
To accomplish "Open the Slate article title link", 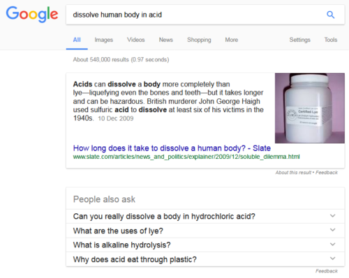I will pos(172,148).
